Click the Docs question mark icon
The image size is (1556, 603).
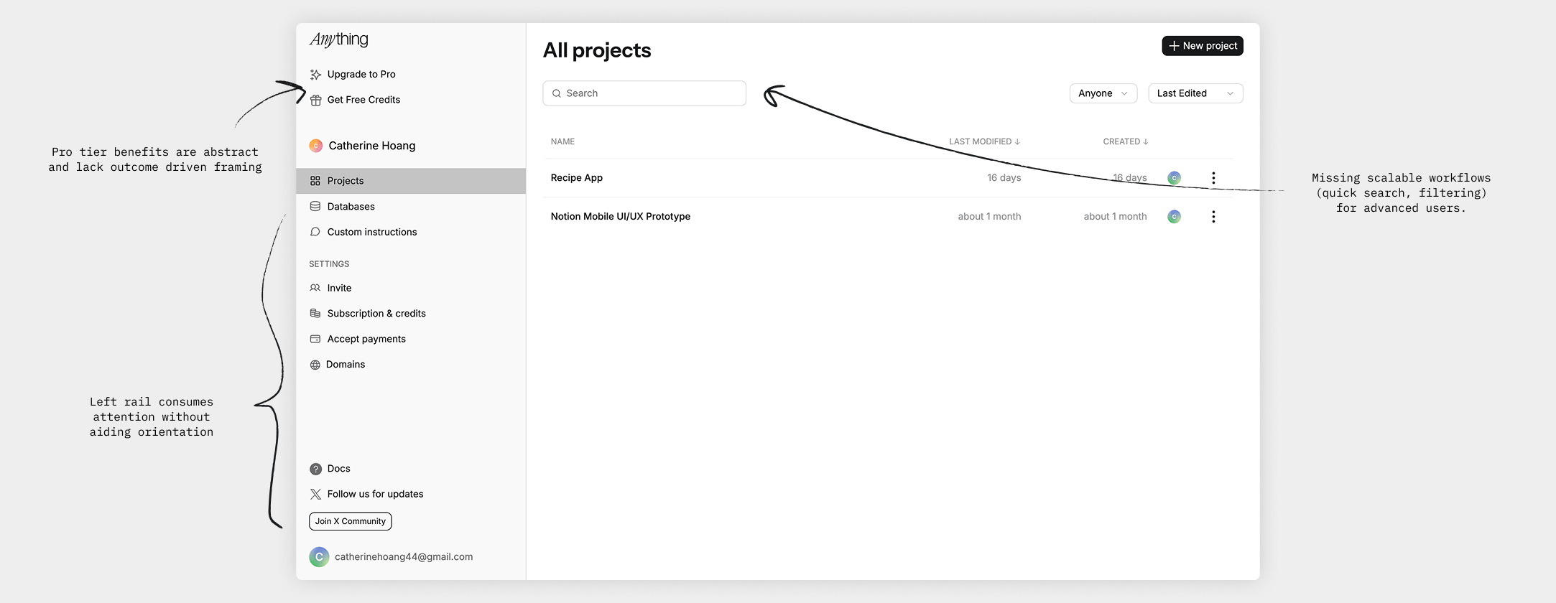pyautogui.click(x=315, y=469)
